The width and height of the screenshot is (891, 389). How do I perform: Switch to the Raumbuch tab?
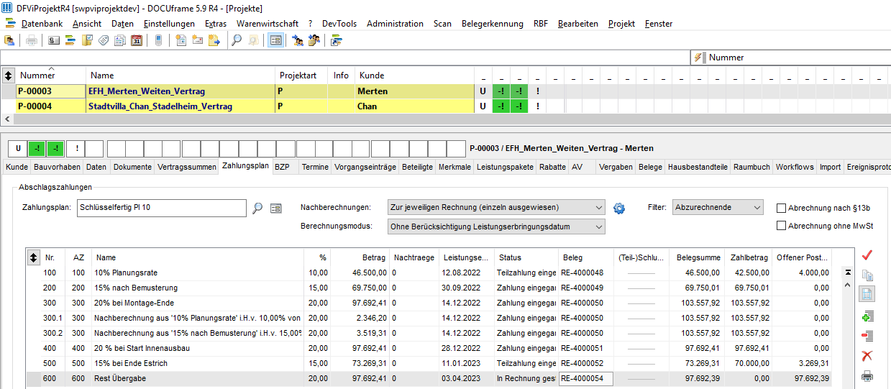coord(751,167)
